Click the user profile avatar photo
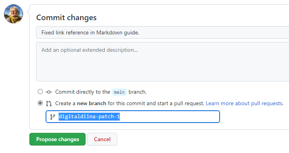The height and width of the screenshot is (153, 289). [13, 14]
